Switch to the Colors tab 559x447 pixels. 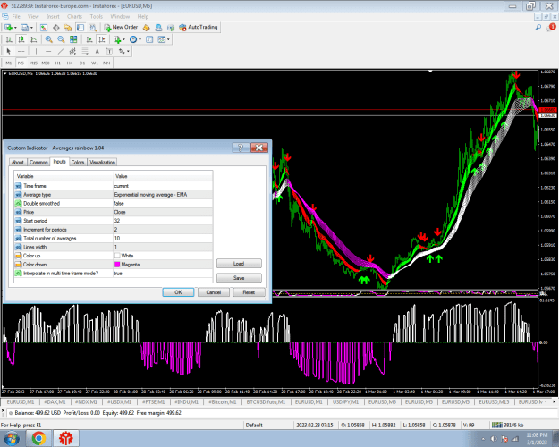coord(77,162)
